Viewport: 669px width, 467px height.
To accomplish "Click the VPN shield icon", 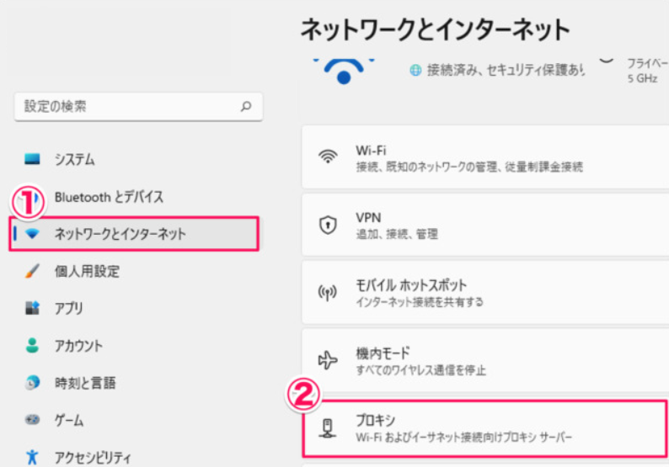I will tap(327, 226).
